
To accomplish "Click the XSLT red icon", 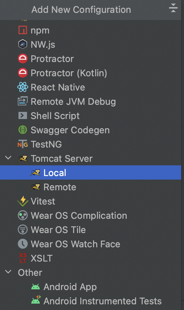I will coord(23,258).
